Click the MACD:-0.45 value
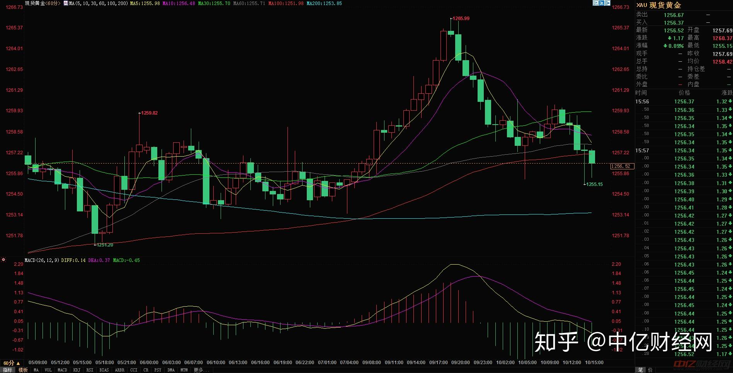This screenshot has width=733, height=373. click(127, 260)
